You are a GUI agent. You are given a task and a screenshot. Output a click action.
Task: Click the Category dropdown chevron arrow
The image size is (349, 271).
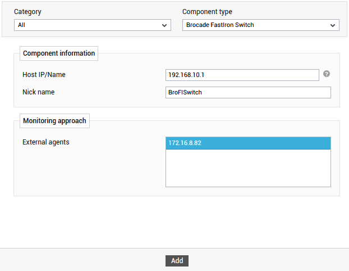(164, 25)
